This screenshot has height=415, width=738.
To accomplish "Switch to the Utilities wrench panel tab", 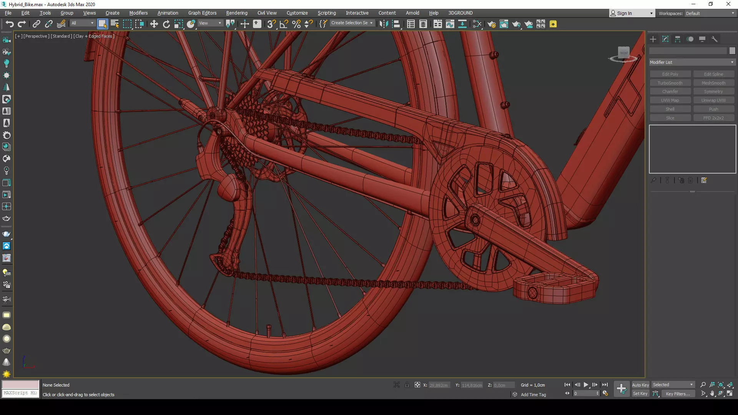I will pyautogui.click(x=715, y=39).
